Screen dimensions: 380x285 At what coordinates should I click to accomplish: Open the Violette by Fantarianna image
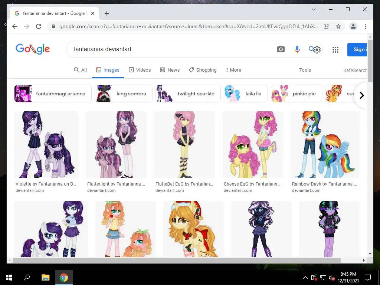click(46, 145)
